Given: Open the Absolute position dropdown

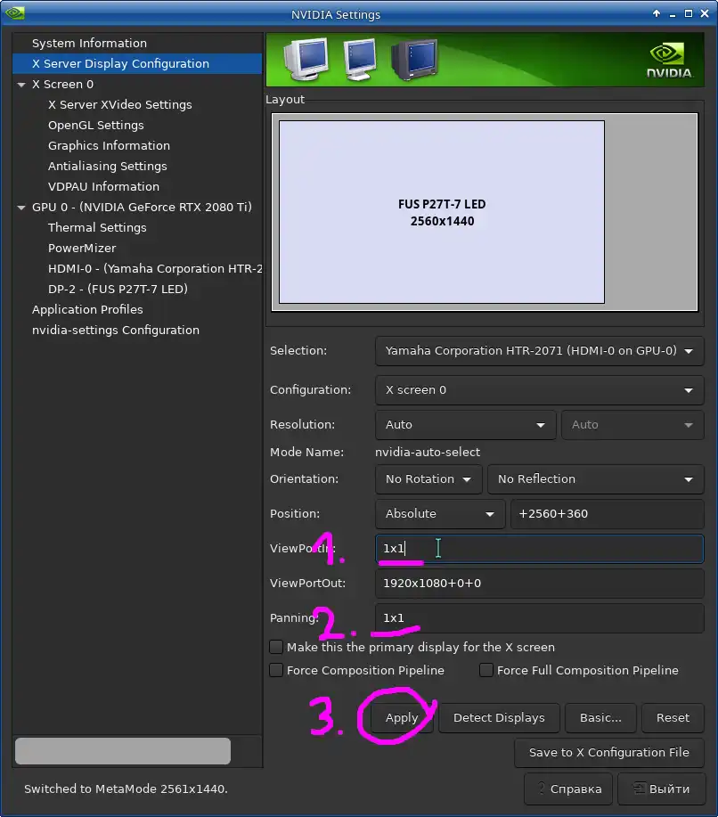Looking at the screenshot, I should 440,514.
